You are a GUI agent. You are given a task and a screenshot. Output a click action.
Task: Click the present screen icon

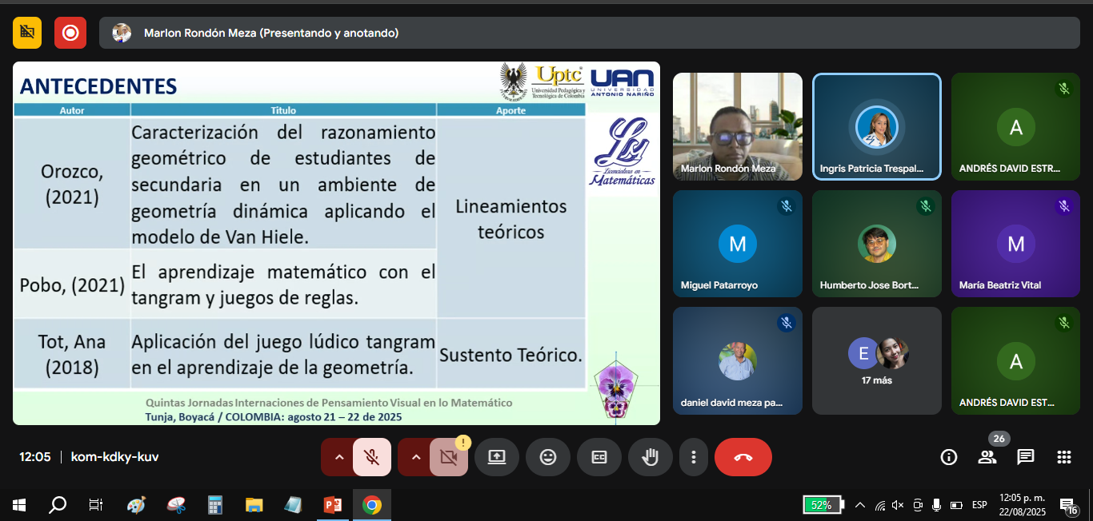tap(497, 457)
